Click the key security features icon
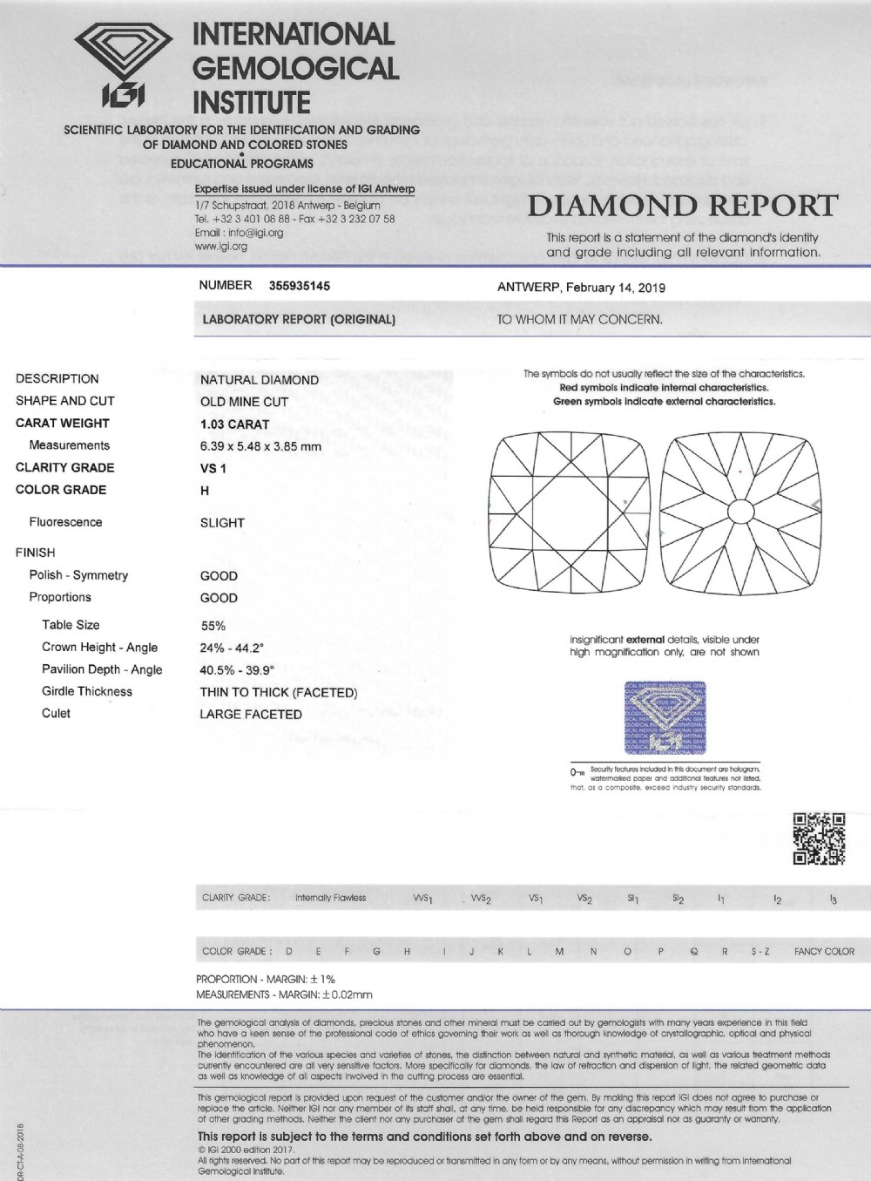 click(577, 770)
